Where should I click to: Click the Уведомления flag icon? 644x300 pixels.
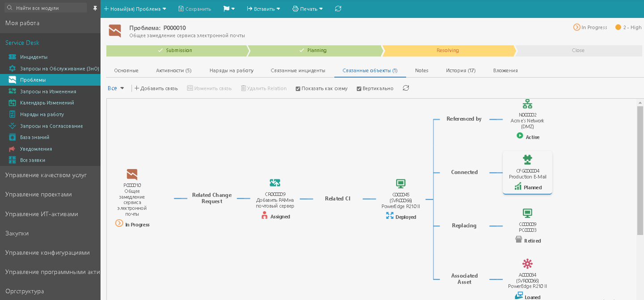[12, 149]
